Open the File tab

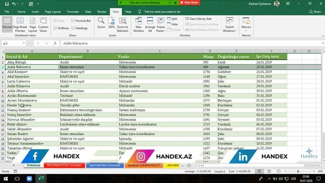(7, 12)
